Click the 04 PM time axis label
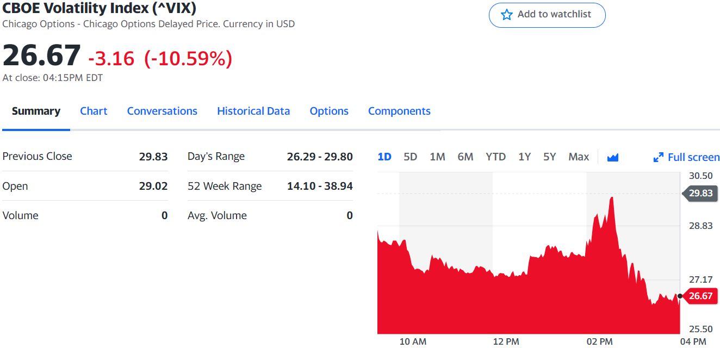The height and width of the screenshot is (348, 720). click(x=693, y=341)
